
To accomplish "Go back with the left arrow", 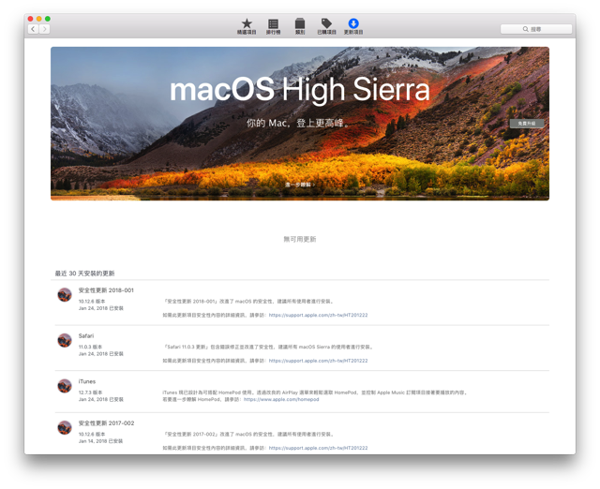I will 34,29.
